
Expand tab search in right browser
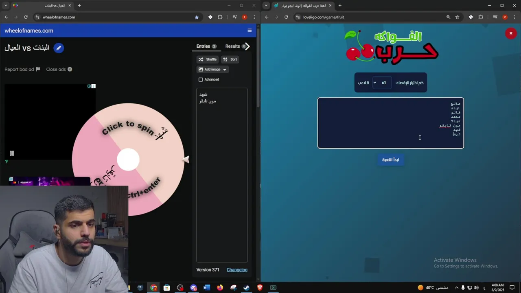tap(266, 5)
